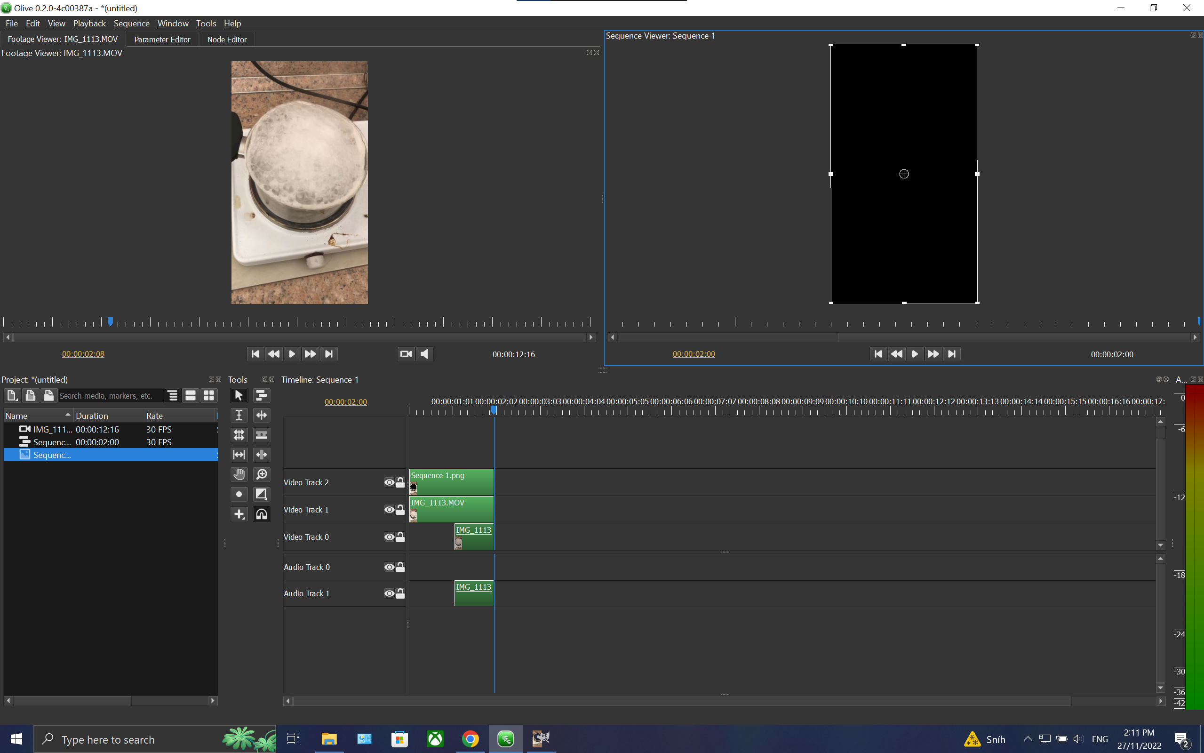Mute Audio Track 0 with eye icon
This screenshot has height=753, width=1204.
(x=389, y=567)
